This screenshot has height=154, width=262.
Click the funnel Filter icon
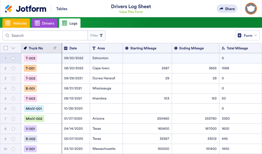101,35
